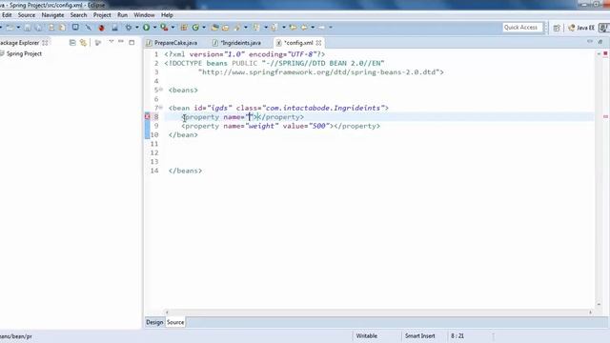The height and width of the screenshot is (343, 610).
Task: Click the square box toolbar icon
Action: [75, 28]
